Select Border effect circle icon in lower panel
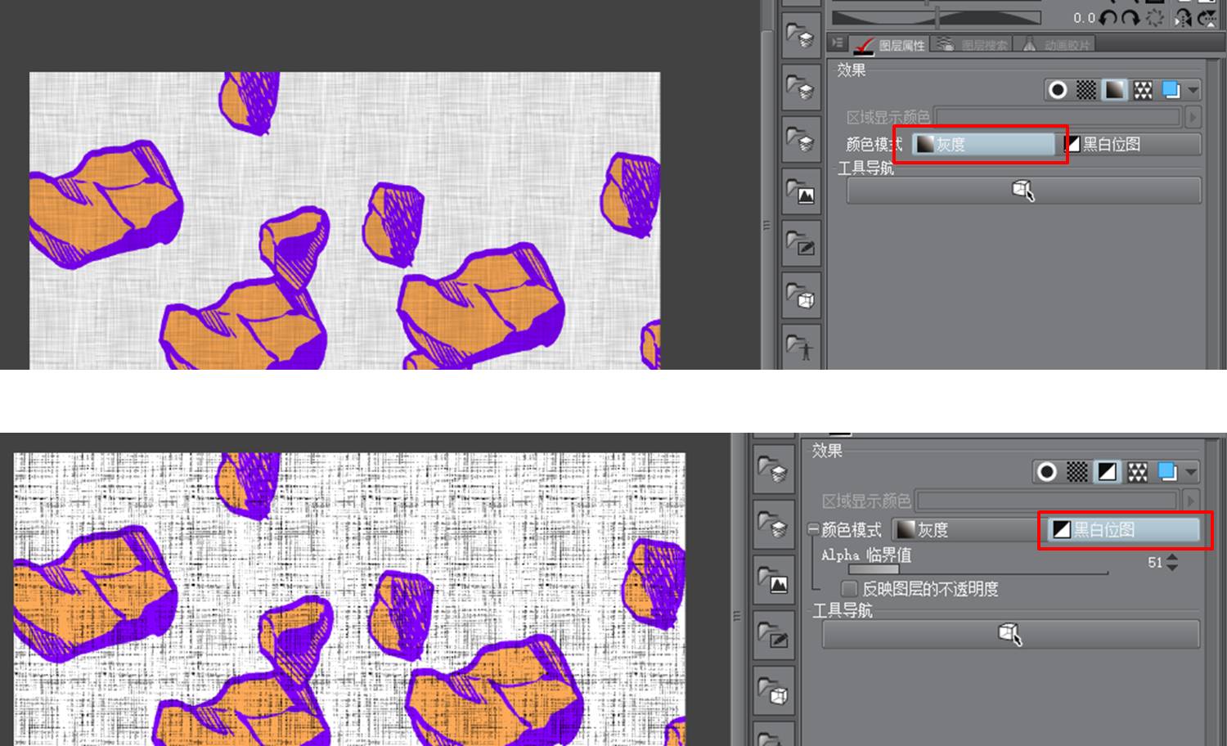This screenshot has height=746, width=1227. (1047, 472)
